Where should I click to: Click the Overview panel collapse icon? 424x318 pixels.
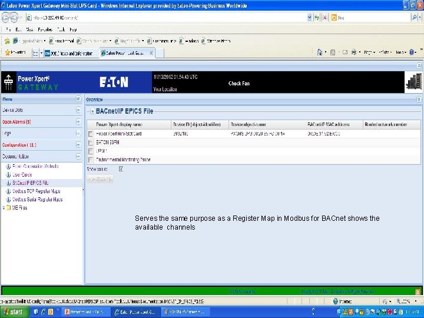click(x=419, y=100)
